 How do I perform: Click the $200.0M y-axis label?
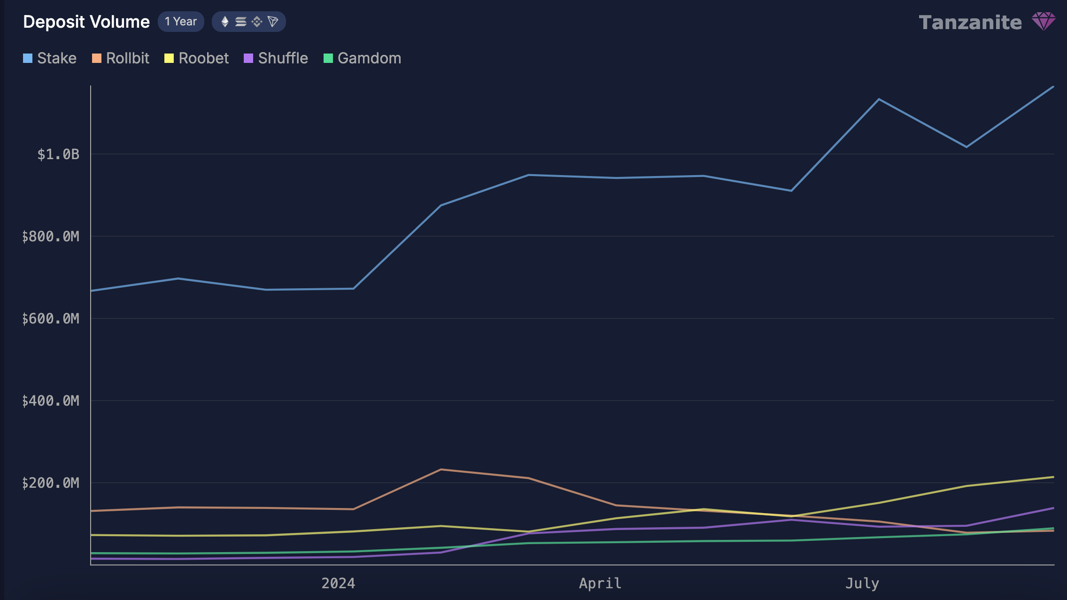coord(51,483)
